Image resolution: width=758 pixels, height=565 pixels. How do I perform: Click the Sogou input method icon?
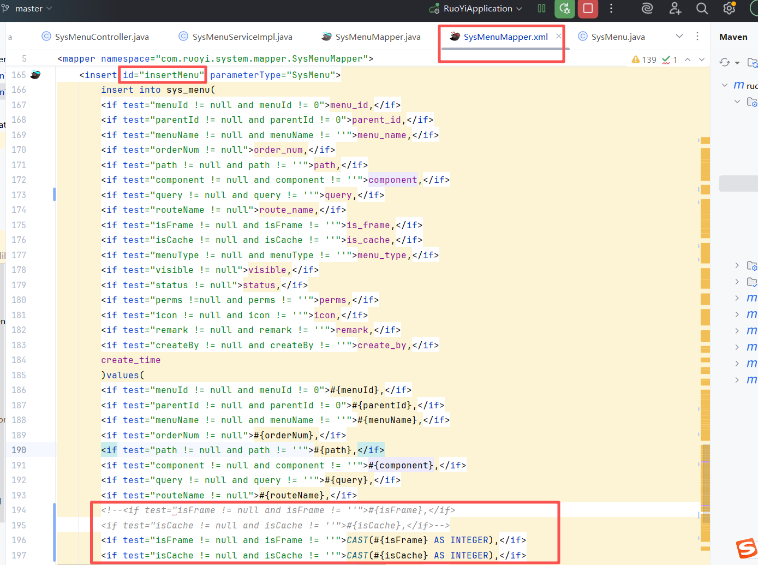[747, 549]
